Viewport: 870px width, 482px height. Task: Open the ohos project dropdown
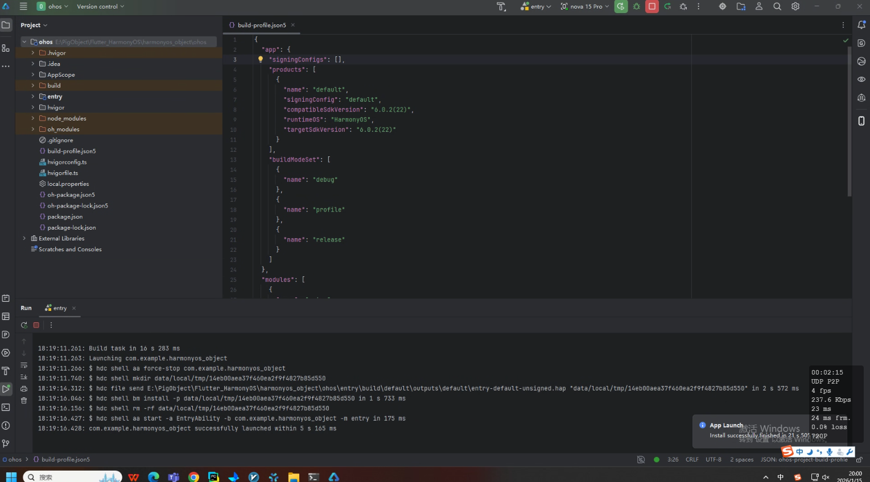click(x=53, y=6)
